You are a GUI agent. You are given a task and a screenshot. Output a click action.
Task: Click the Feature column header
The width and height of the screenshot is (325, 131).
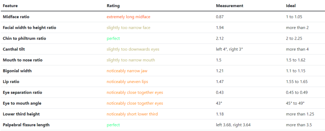[10, 6]
